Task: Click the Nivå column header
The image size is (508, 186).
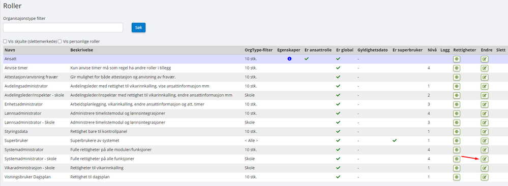Action: (432, 50)
